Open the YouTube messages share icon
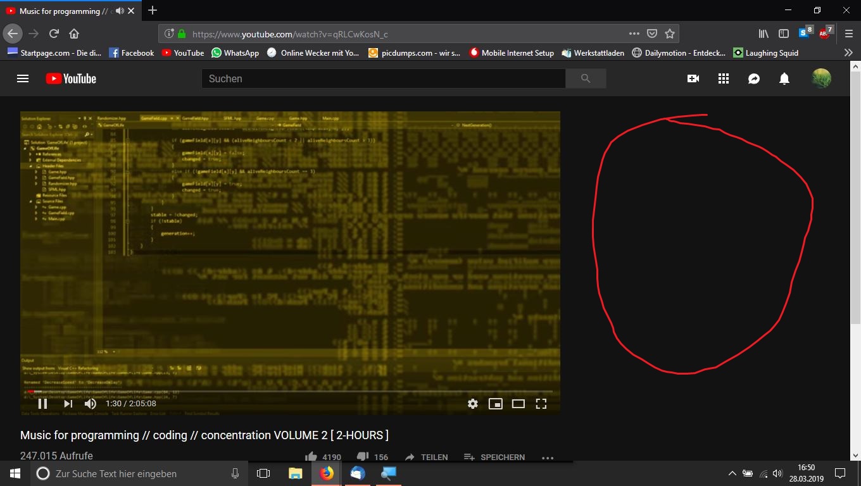The width and height of the screenshot is (861, 486). 754,78
